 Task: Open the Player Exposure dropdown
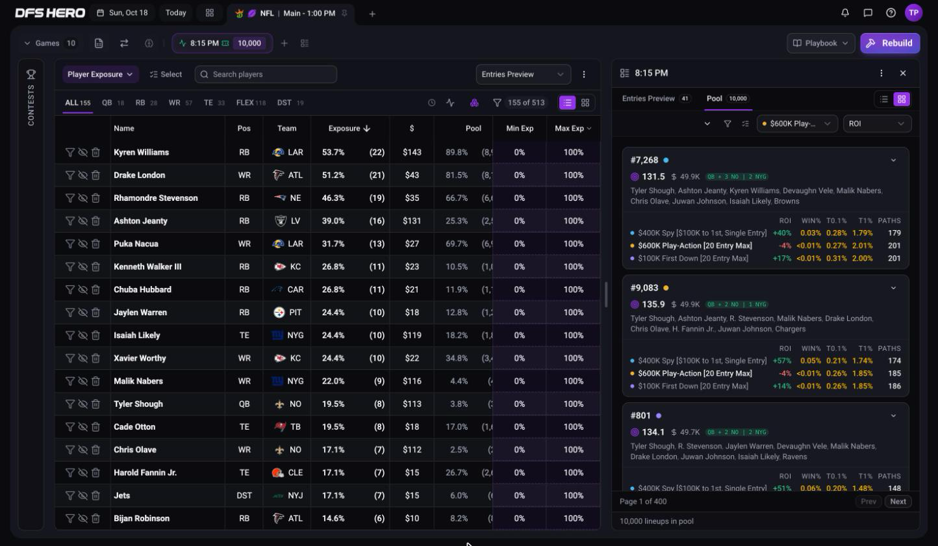[x=100, y=74]
